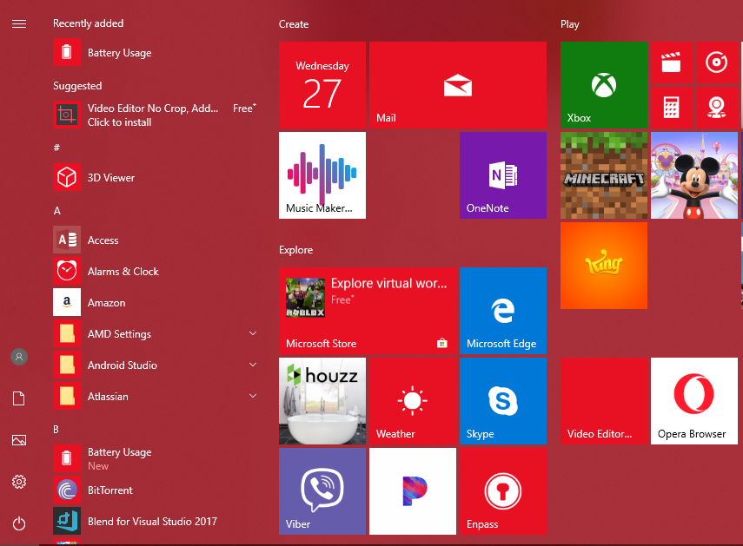Launch the Minecraft tile
The image size is (743, 546).
pyautogui.click(x=604, y=175)
